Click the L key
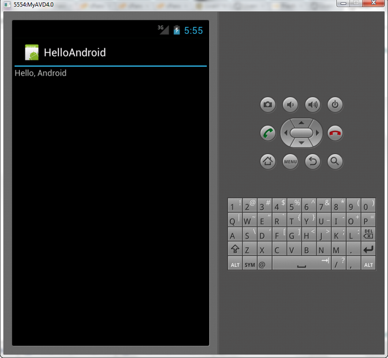 pyautogui.click(x=354, y=234)
